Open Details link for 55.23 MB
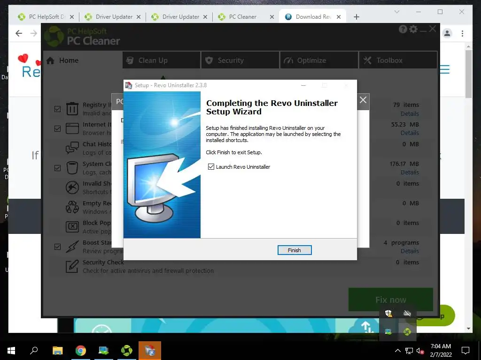Image resolution: width=481 pixels, height=360 pixels. point(410,133)
